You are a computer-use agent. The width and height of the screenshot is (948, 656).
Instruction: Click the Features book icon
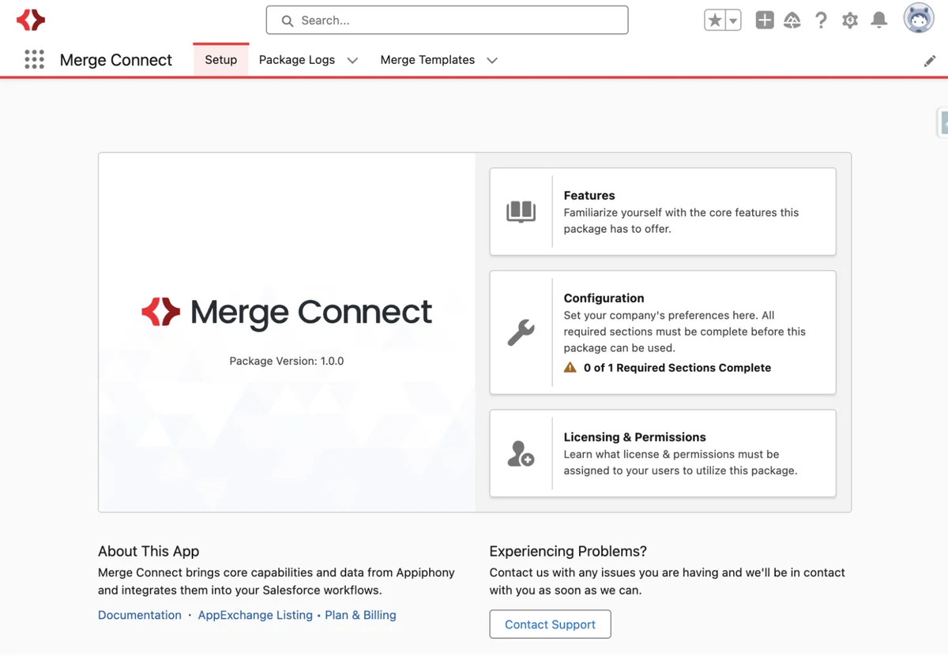(x=521, y=212)
